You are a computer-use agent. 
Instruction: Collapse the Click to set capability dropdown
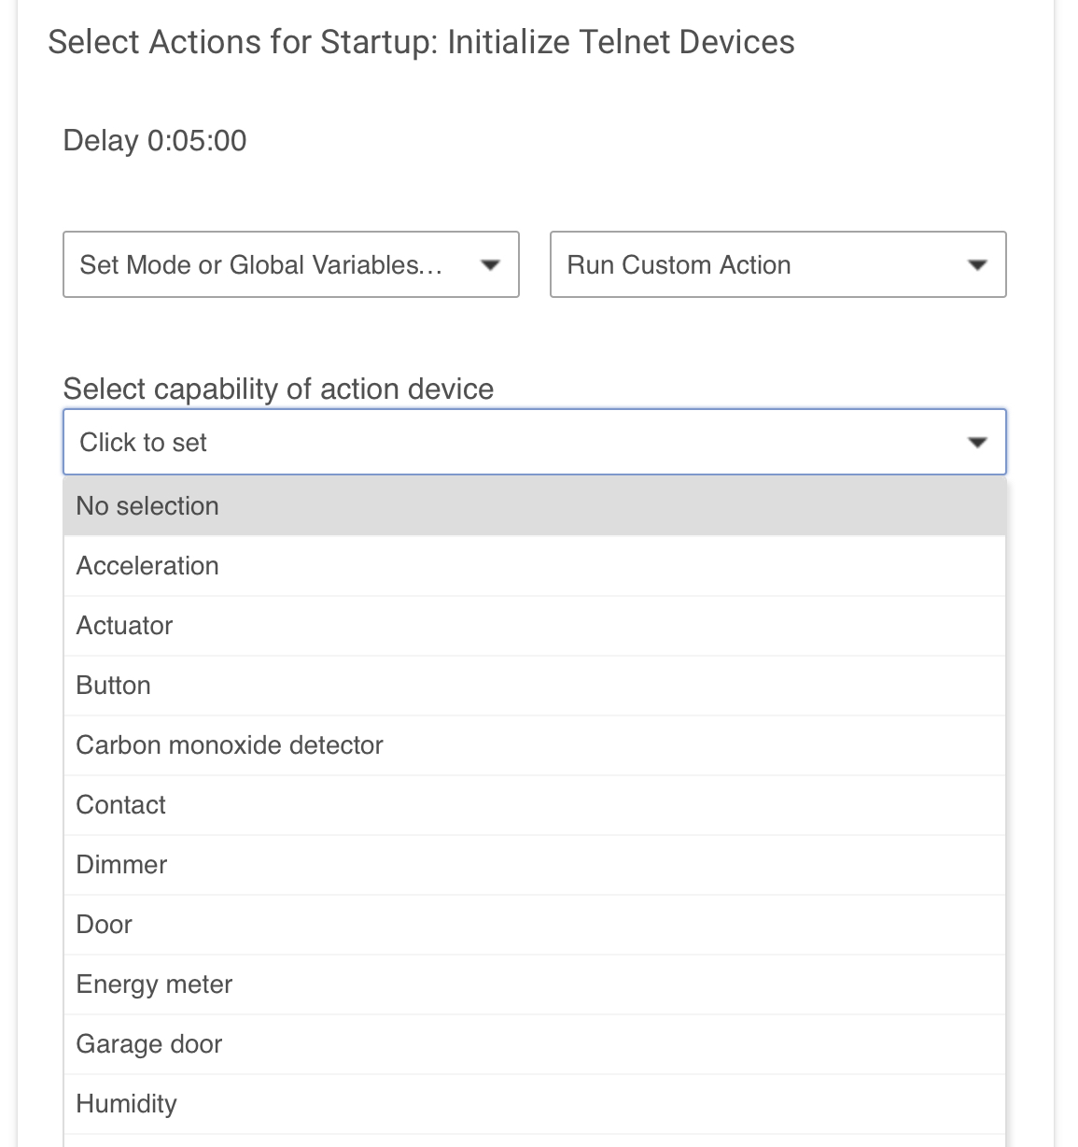535,442
